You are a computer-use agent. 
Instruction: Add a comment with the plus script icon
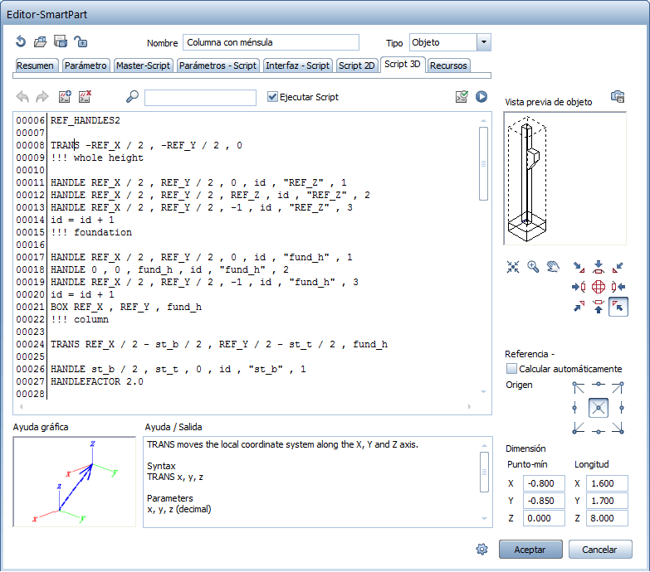click(x=65, y=96)
